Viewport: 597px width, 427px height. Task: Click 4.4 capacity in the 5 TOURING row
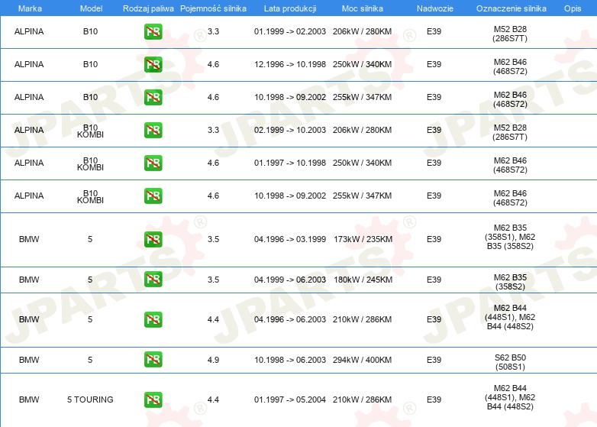213,400
